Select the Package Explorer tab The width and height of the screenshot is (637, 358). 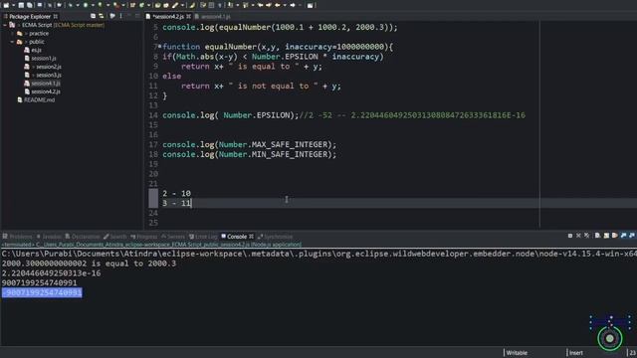click(x=30, y=17)
